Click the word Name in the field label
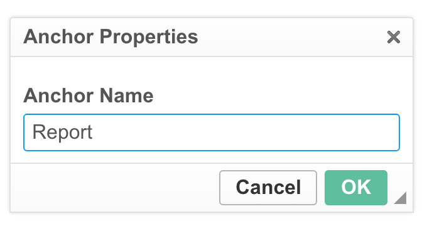The image size is (427, 226). pyautogui.click(x=127, y=95)
